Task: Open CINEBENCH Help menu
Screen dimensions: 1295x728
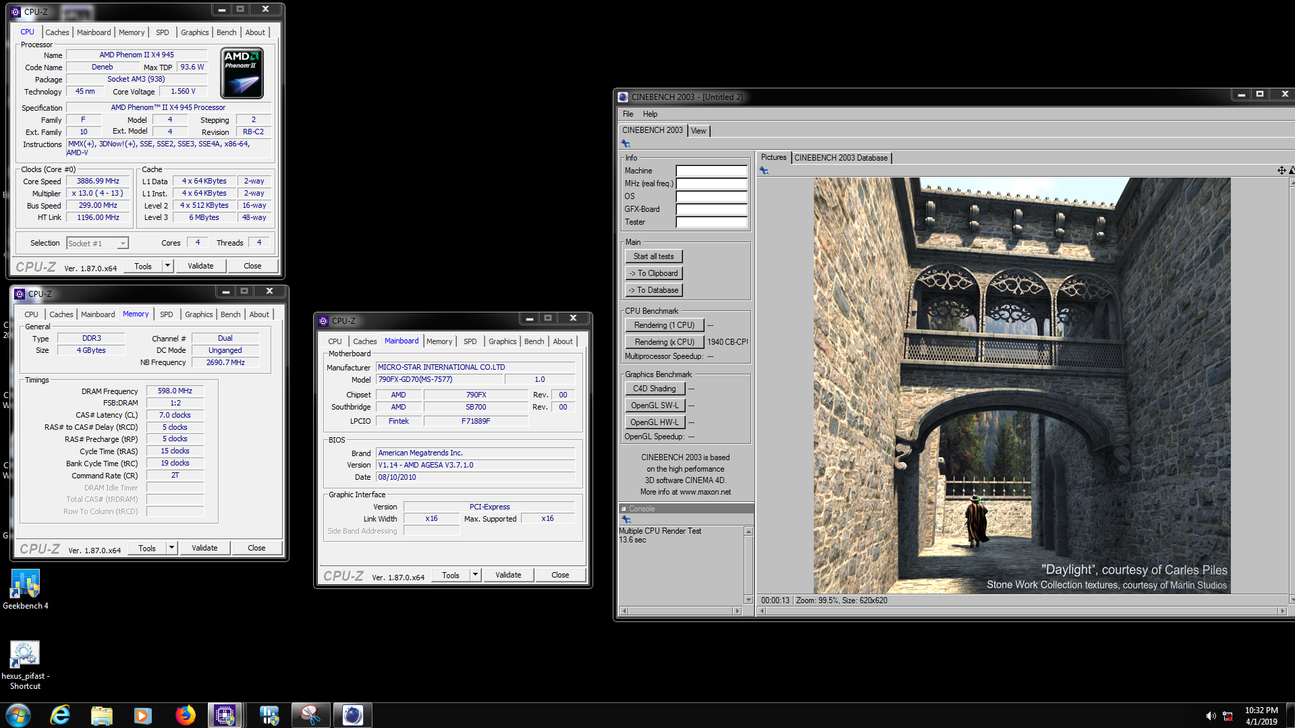Action: coord(650,114)
